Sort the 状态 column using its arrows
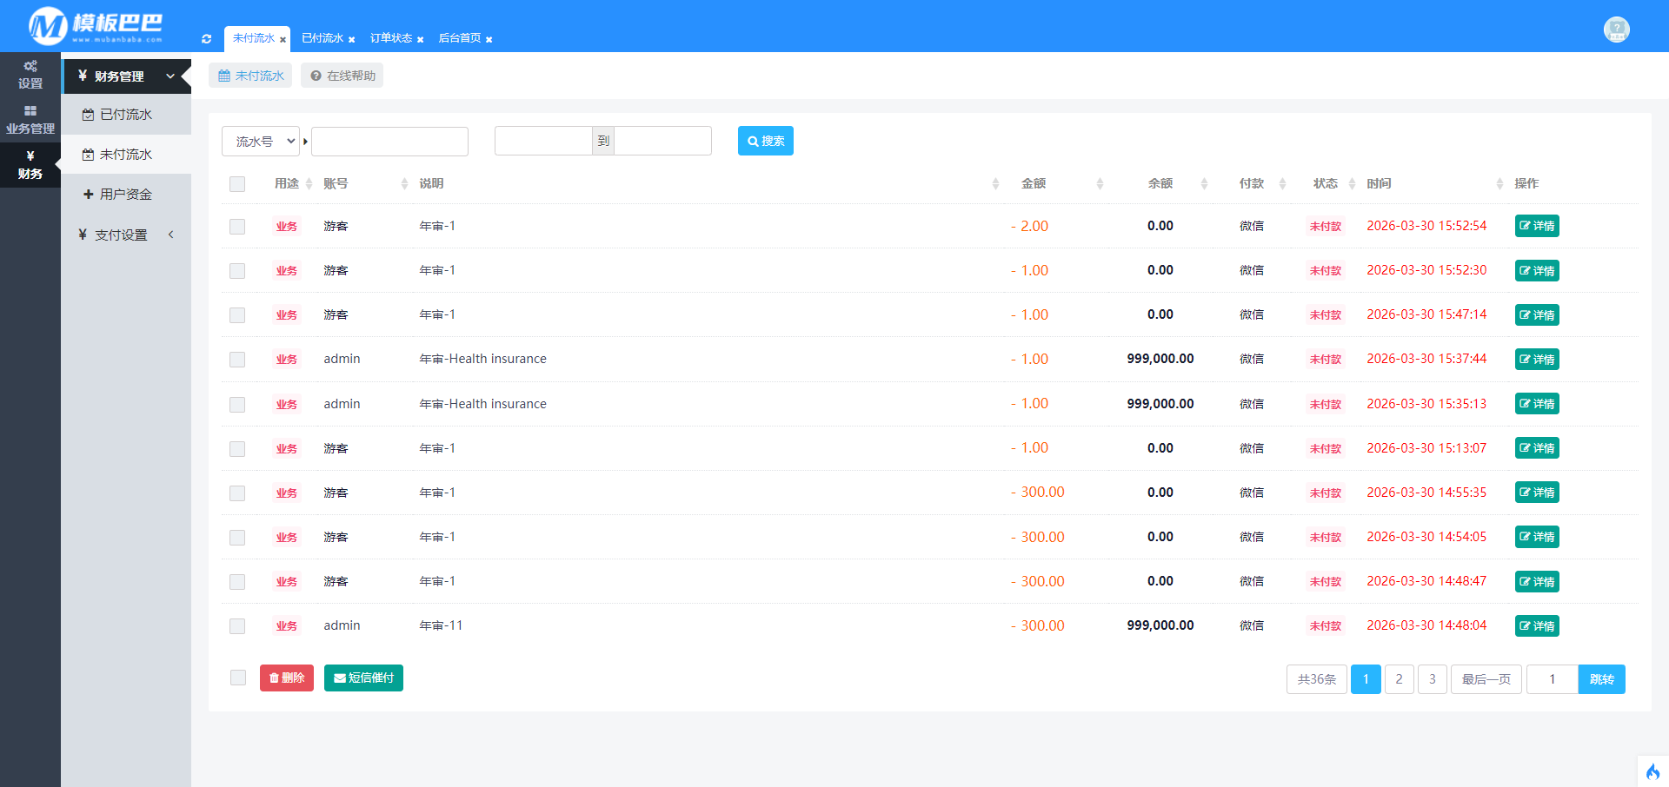Image resolution: width=1669 pixels, height=787 pixels. coord(1352,184)
